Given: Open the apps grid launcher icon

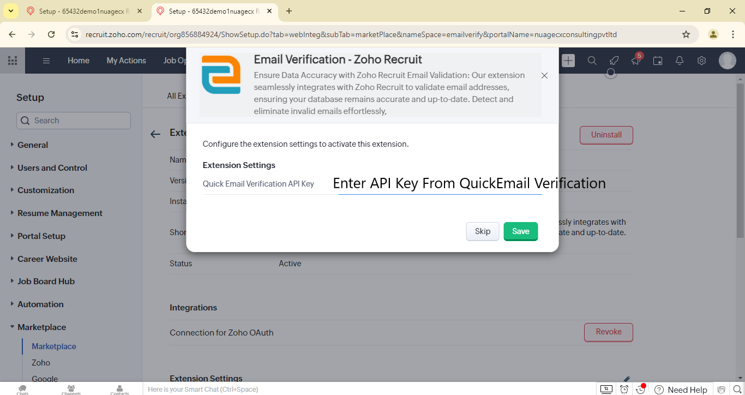Looking at the screenshot, I should click(12, 61).
